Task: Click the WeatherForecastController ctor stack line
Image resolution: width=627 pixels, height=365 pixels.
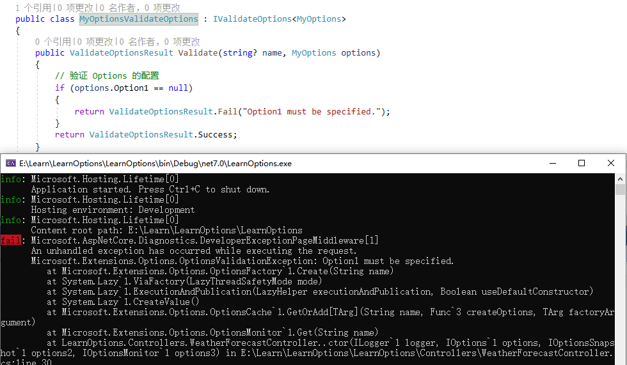Action: pos(307,353)
